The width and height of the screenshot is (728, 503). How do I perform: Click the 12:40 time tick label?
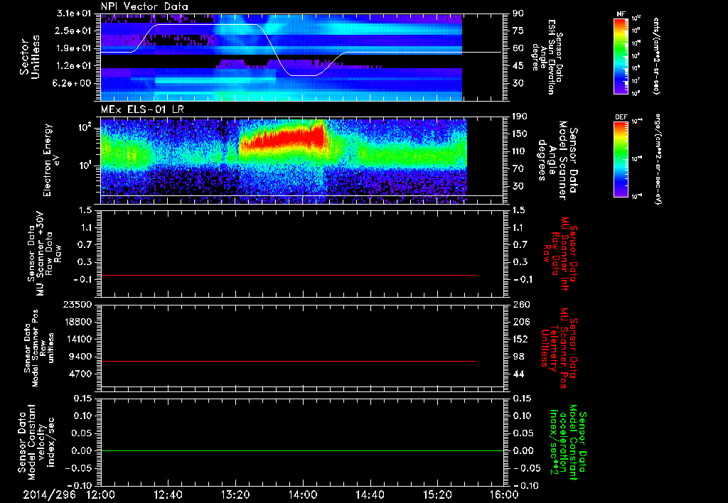point(168,494)
